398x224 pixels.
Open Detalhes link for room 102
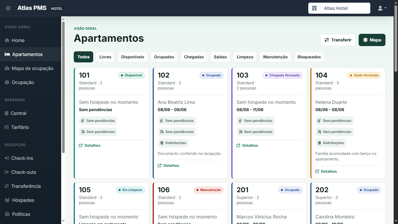[168, 165]
